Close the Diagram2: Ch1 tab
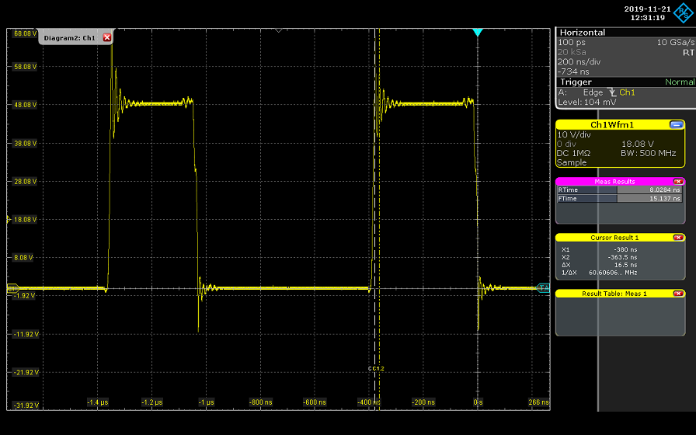The width and height of the screenshot is (696, 435). [x=107, y=37]
